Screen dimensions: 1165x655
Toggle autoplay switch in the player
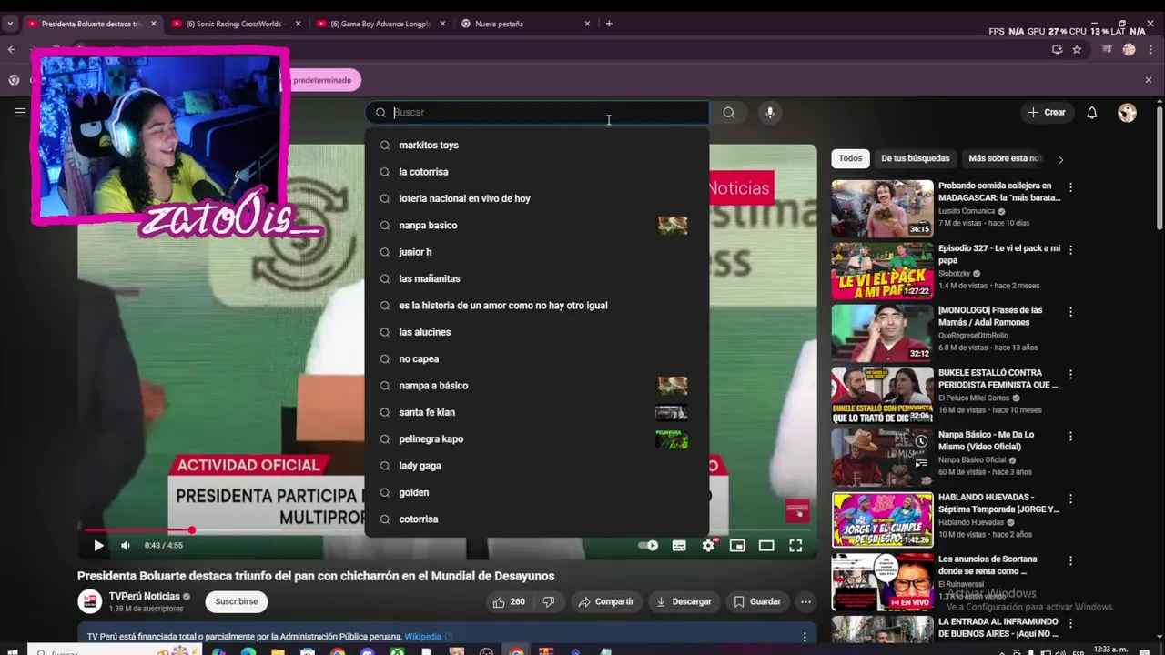coord(648,545)
